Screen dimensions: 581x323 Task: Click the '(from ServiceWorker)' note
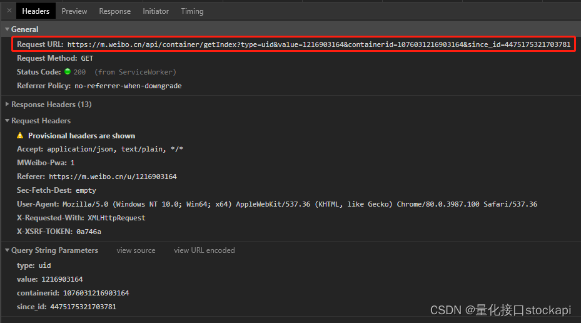135,72
